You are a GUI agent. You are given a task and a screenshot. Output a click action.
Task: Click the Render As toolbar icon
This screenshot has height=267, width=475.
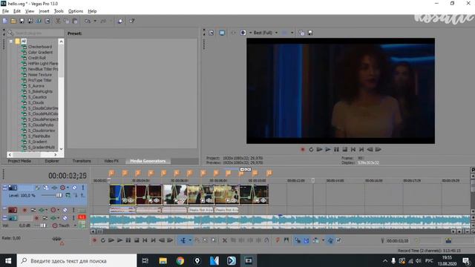tap(39, 21)
